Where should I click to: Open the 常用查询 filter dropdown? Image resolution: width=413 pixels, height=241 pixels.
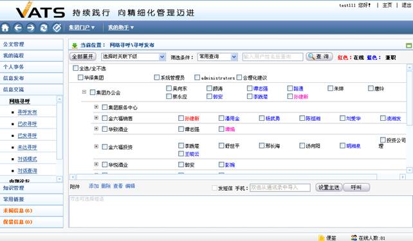click(217, 57)
